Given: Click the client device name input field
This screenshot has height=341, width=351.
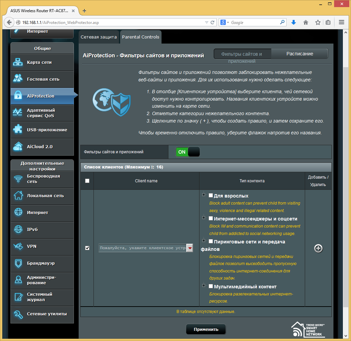Looking at the screenshot, I should click(x=142, y=248).
